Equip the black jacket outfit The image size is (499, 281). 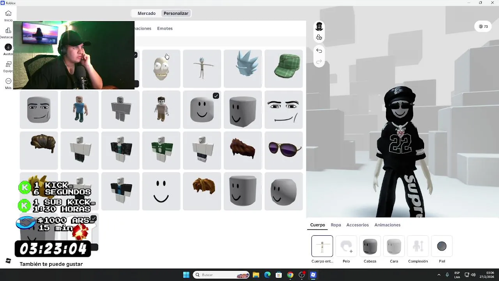pos(120,151)
